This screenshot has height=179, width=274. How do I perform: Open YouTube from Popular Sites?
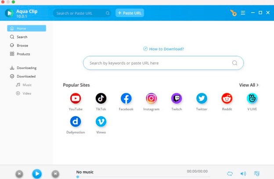click(76, 98)
